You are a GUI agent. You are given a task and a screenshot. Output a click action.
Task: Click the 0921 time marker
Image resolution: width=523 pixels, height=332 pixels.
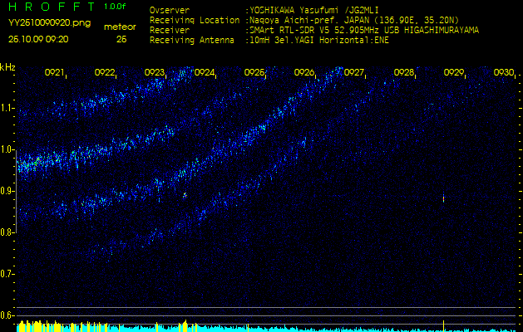(x=55, y=73)
